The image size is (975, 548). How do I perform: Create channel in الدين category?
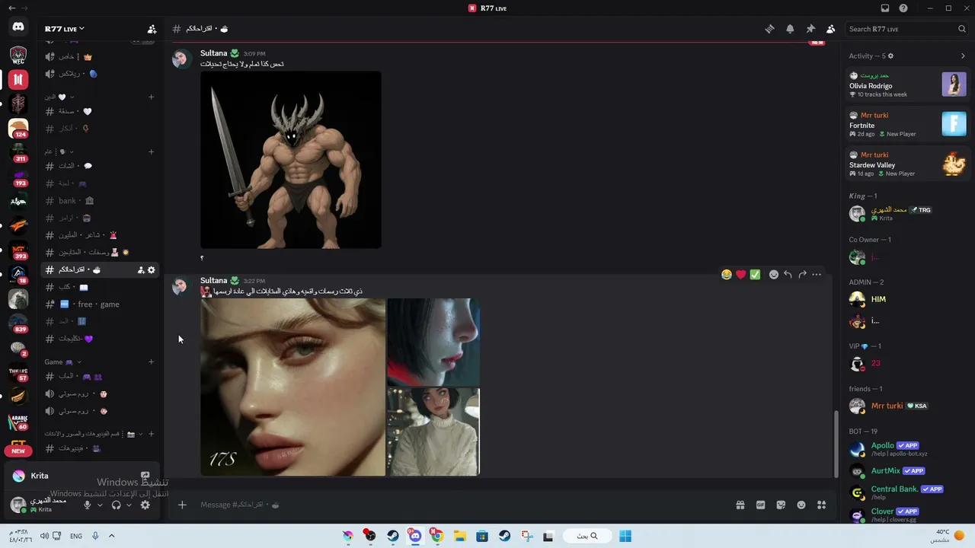pos(151,97)
